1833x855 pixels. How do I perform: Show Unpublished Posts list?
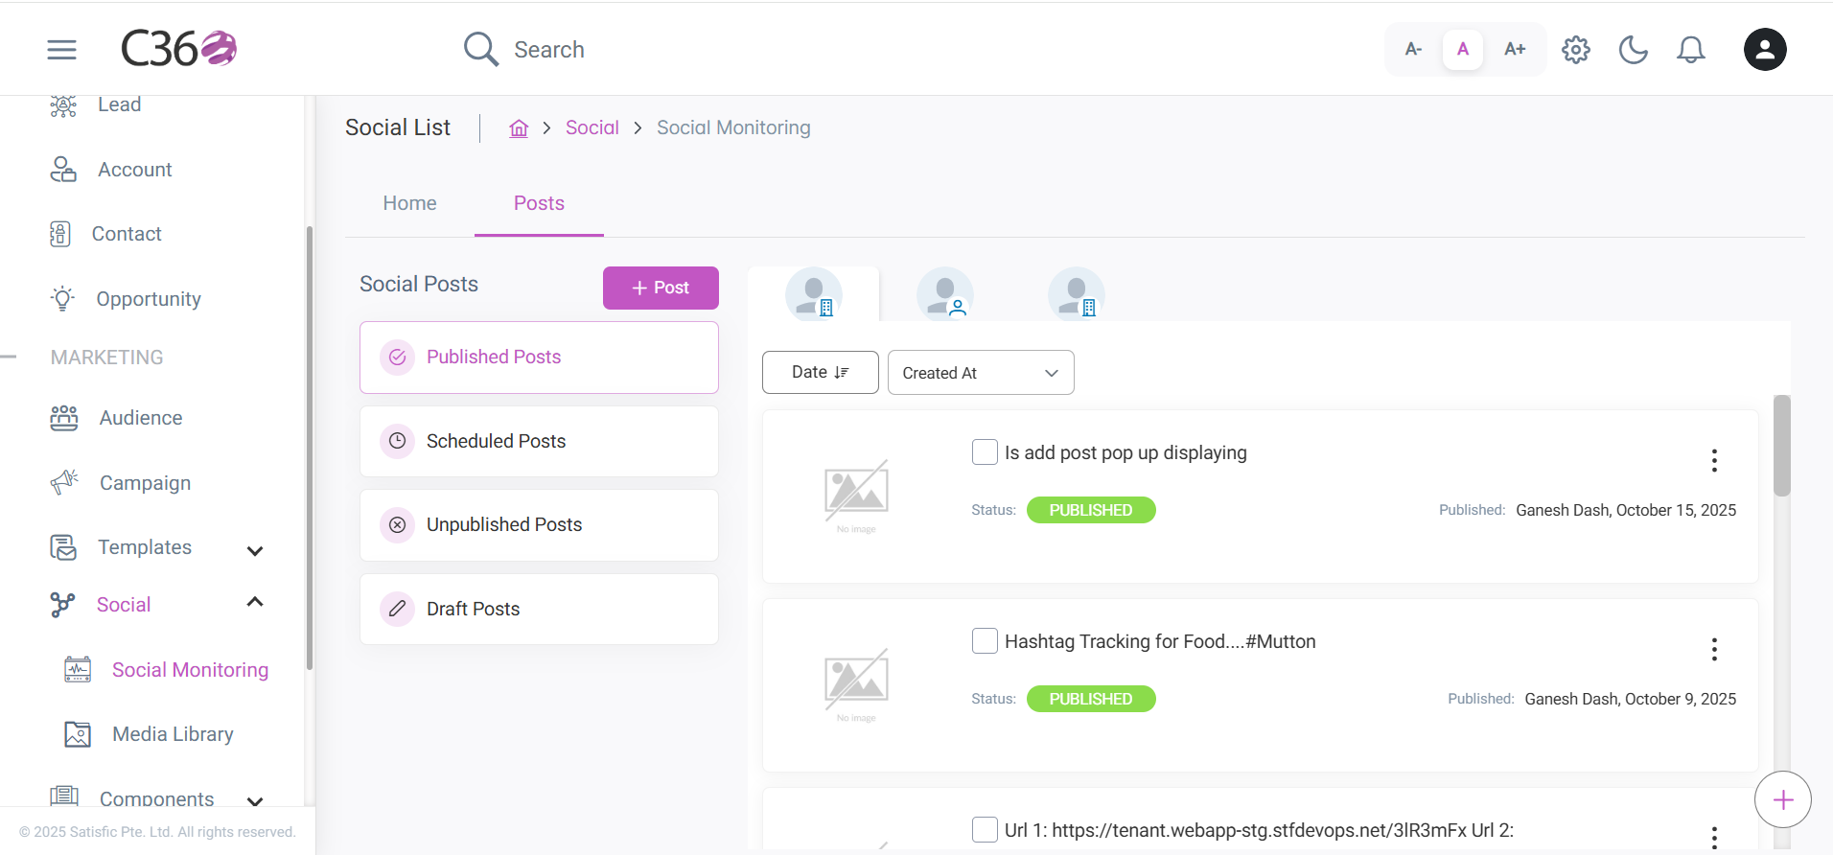point(539,525)
